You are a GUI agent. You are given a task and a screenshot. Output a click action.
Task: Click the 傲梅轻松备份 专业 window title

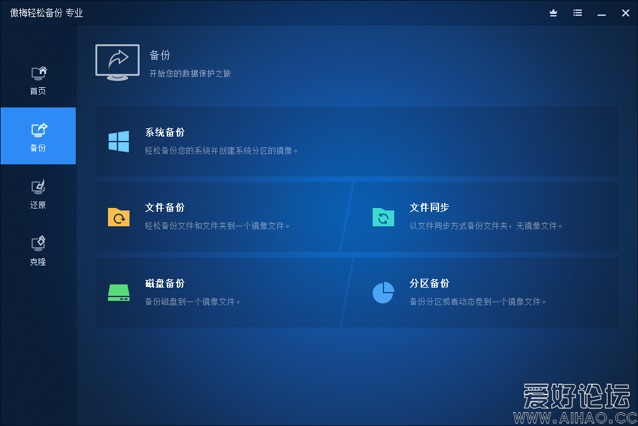[46, 13]
